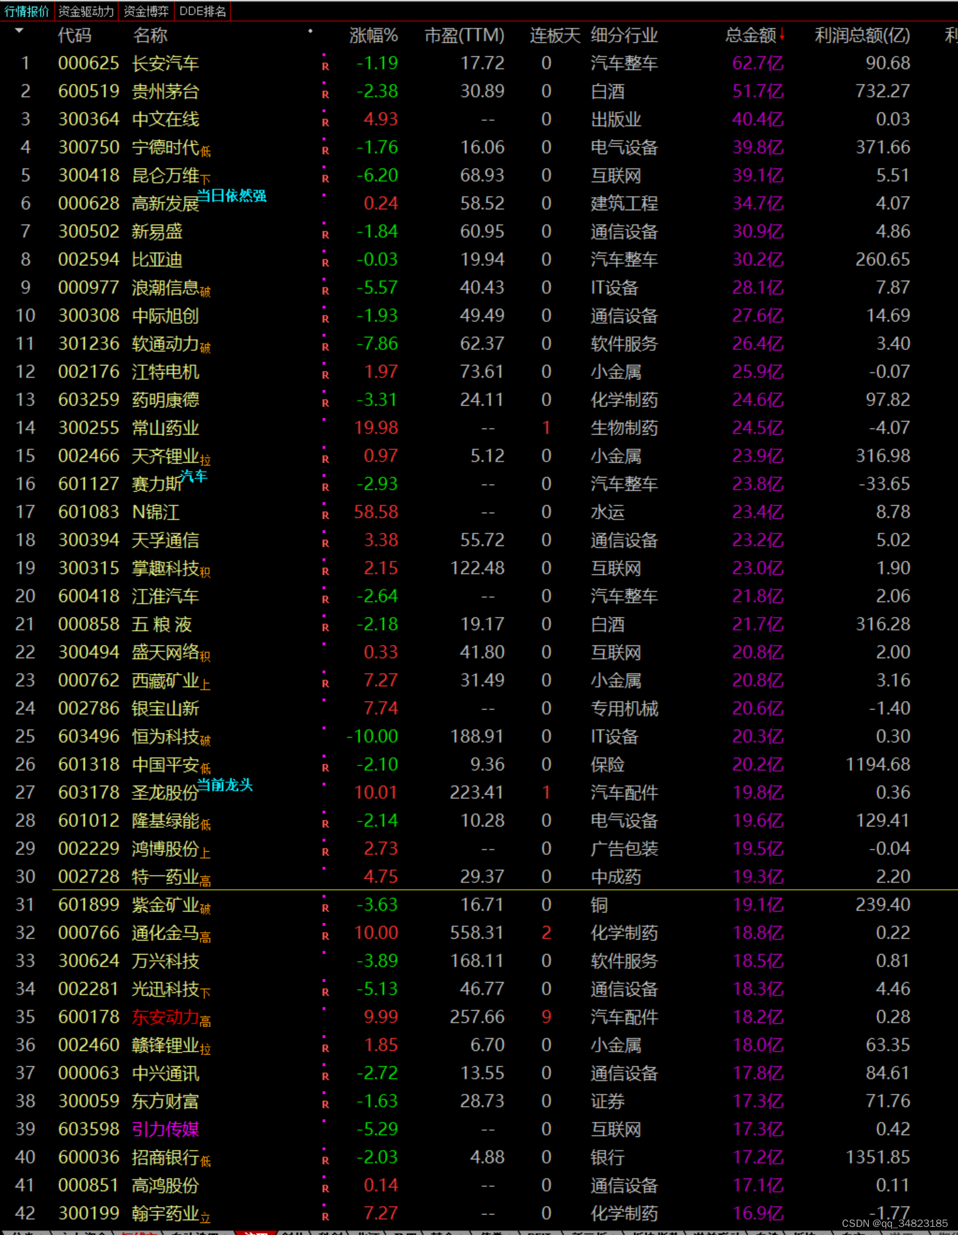Image resolution: width=958 pixels, height=1235 pixels.
Task: Select stock 贵州茅台
Action: (166, 91)
